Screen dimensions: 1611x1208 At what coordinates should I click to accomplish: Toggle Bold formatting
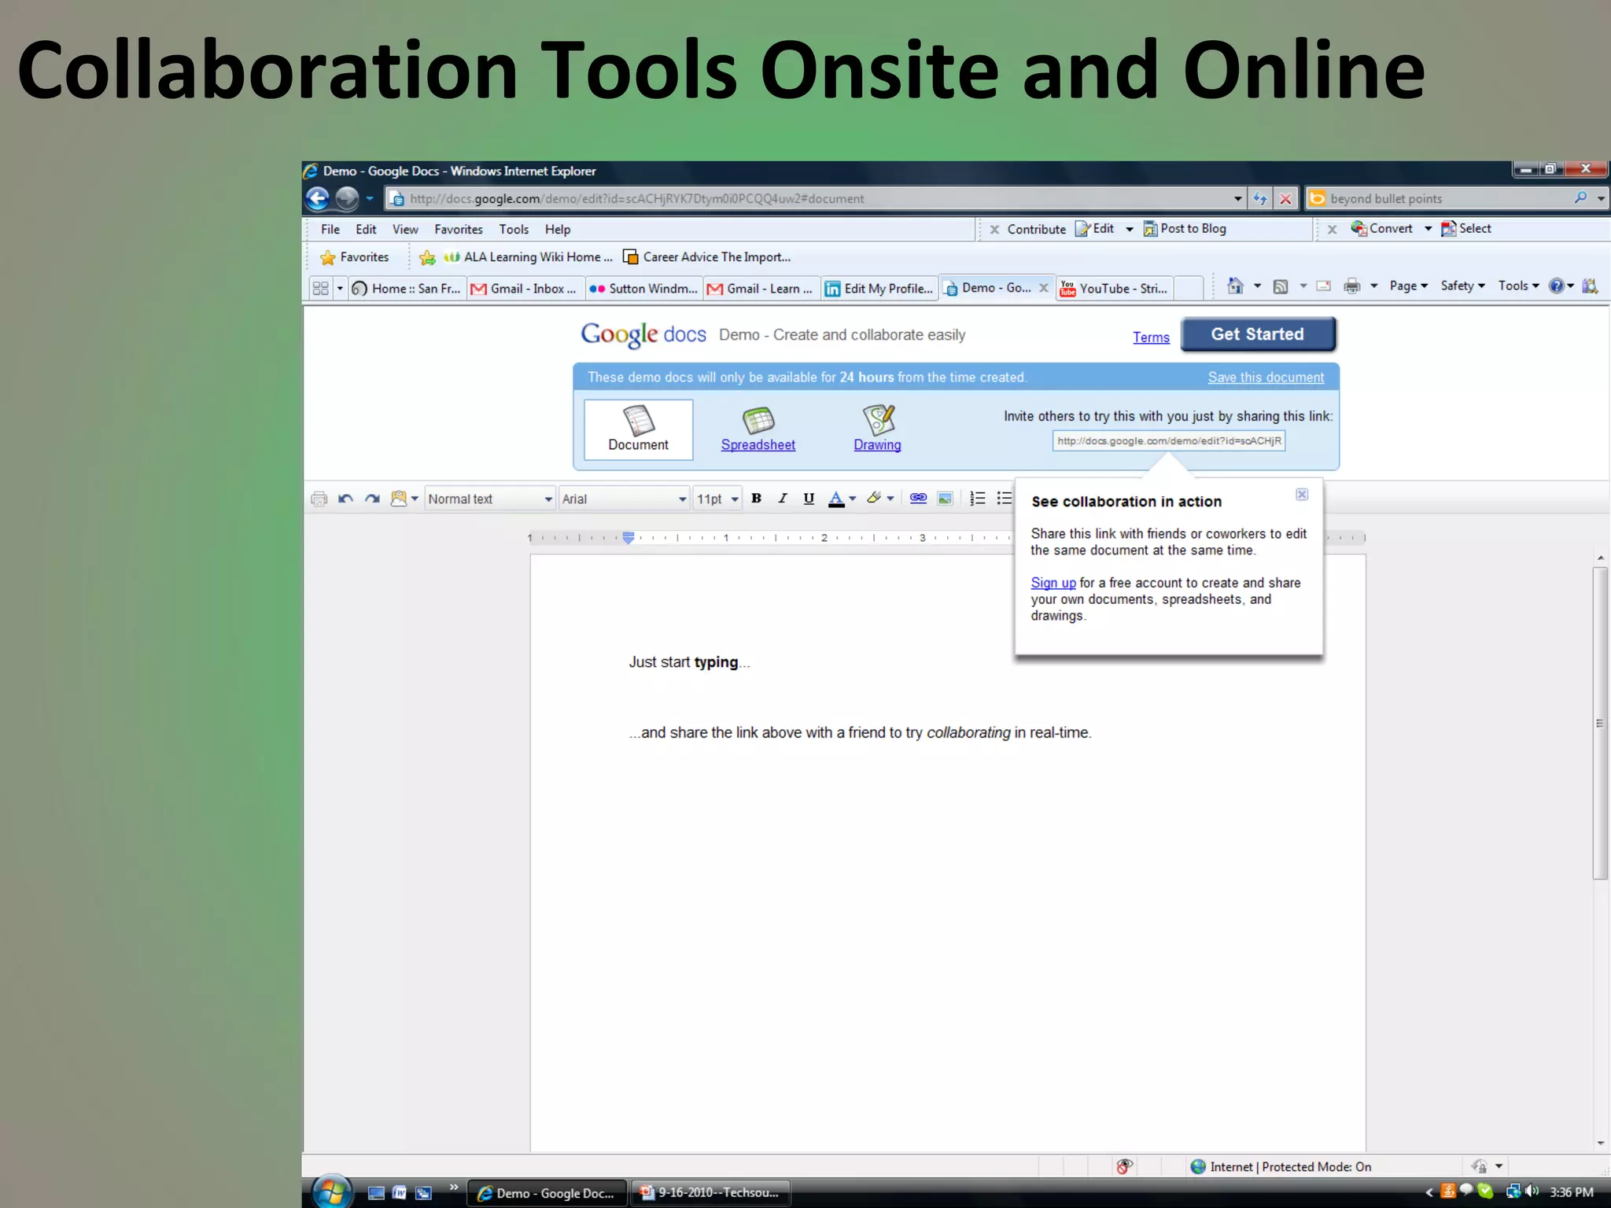tap(756, 498)
